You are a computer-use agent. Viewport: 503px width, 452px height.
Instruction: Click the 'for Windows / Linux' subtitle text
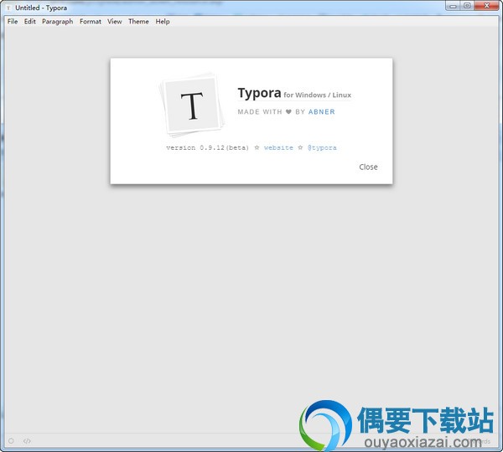317,95
